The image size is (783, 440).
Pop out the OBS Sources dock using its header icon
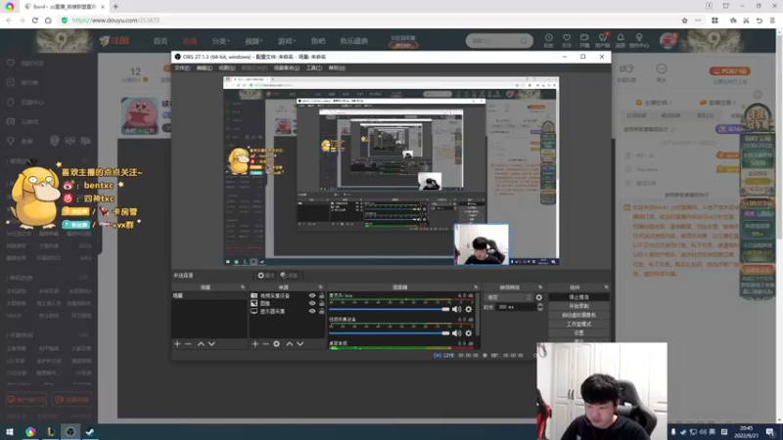pyautogui.click(x=321, y=287)
